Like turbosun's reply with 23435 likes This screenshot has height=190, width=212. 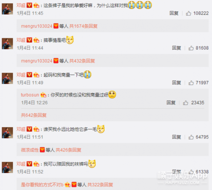(x=185, y=103)
